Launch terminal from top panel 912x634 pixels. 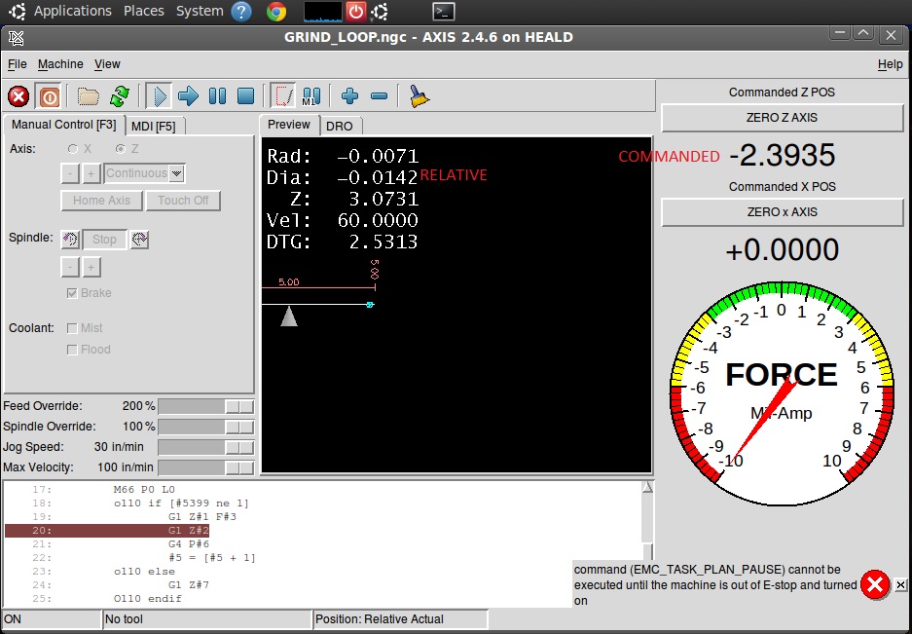pos(444,12)
